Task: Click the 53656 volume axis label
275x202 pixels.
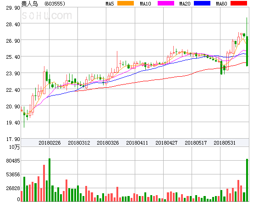Action: tap(13, 174)
